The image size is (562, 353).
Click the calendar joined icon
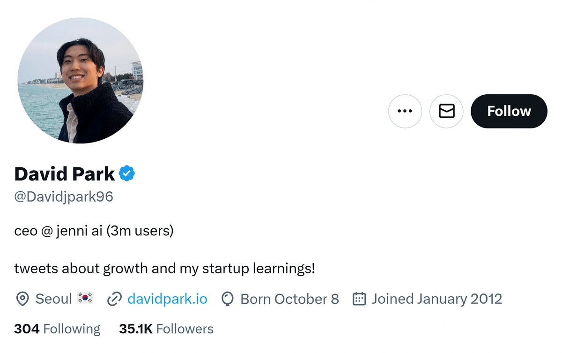(359, 299)
